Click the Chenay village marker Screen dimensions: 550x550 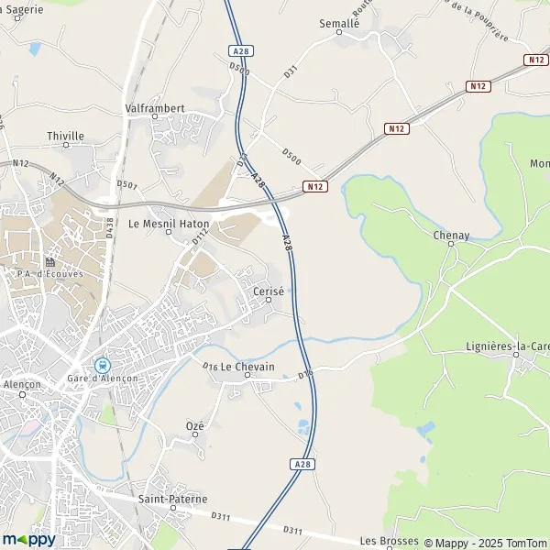tap(451, 244)
